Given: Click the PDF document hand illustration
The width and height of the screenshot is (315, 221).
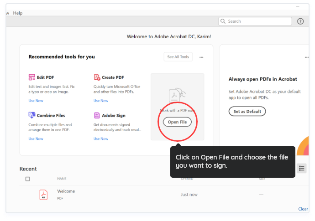Looking at the screenshot, I should click(177, 95).
